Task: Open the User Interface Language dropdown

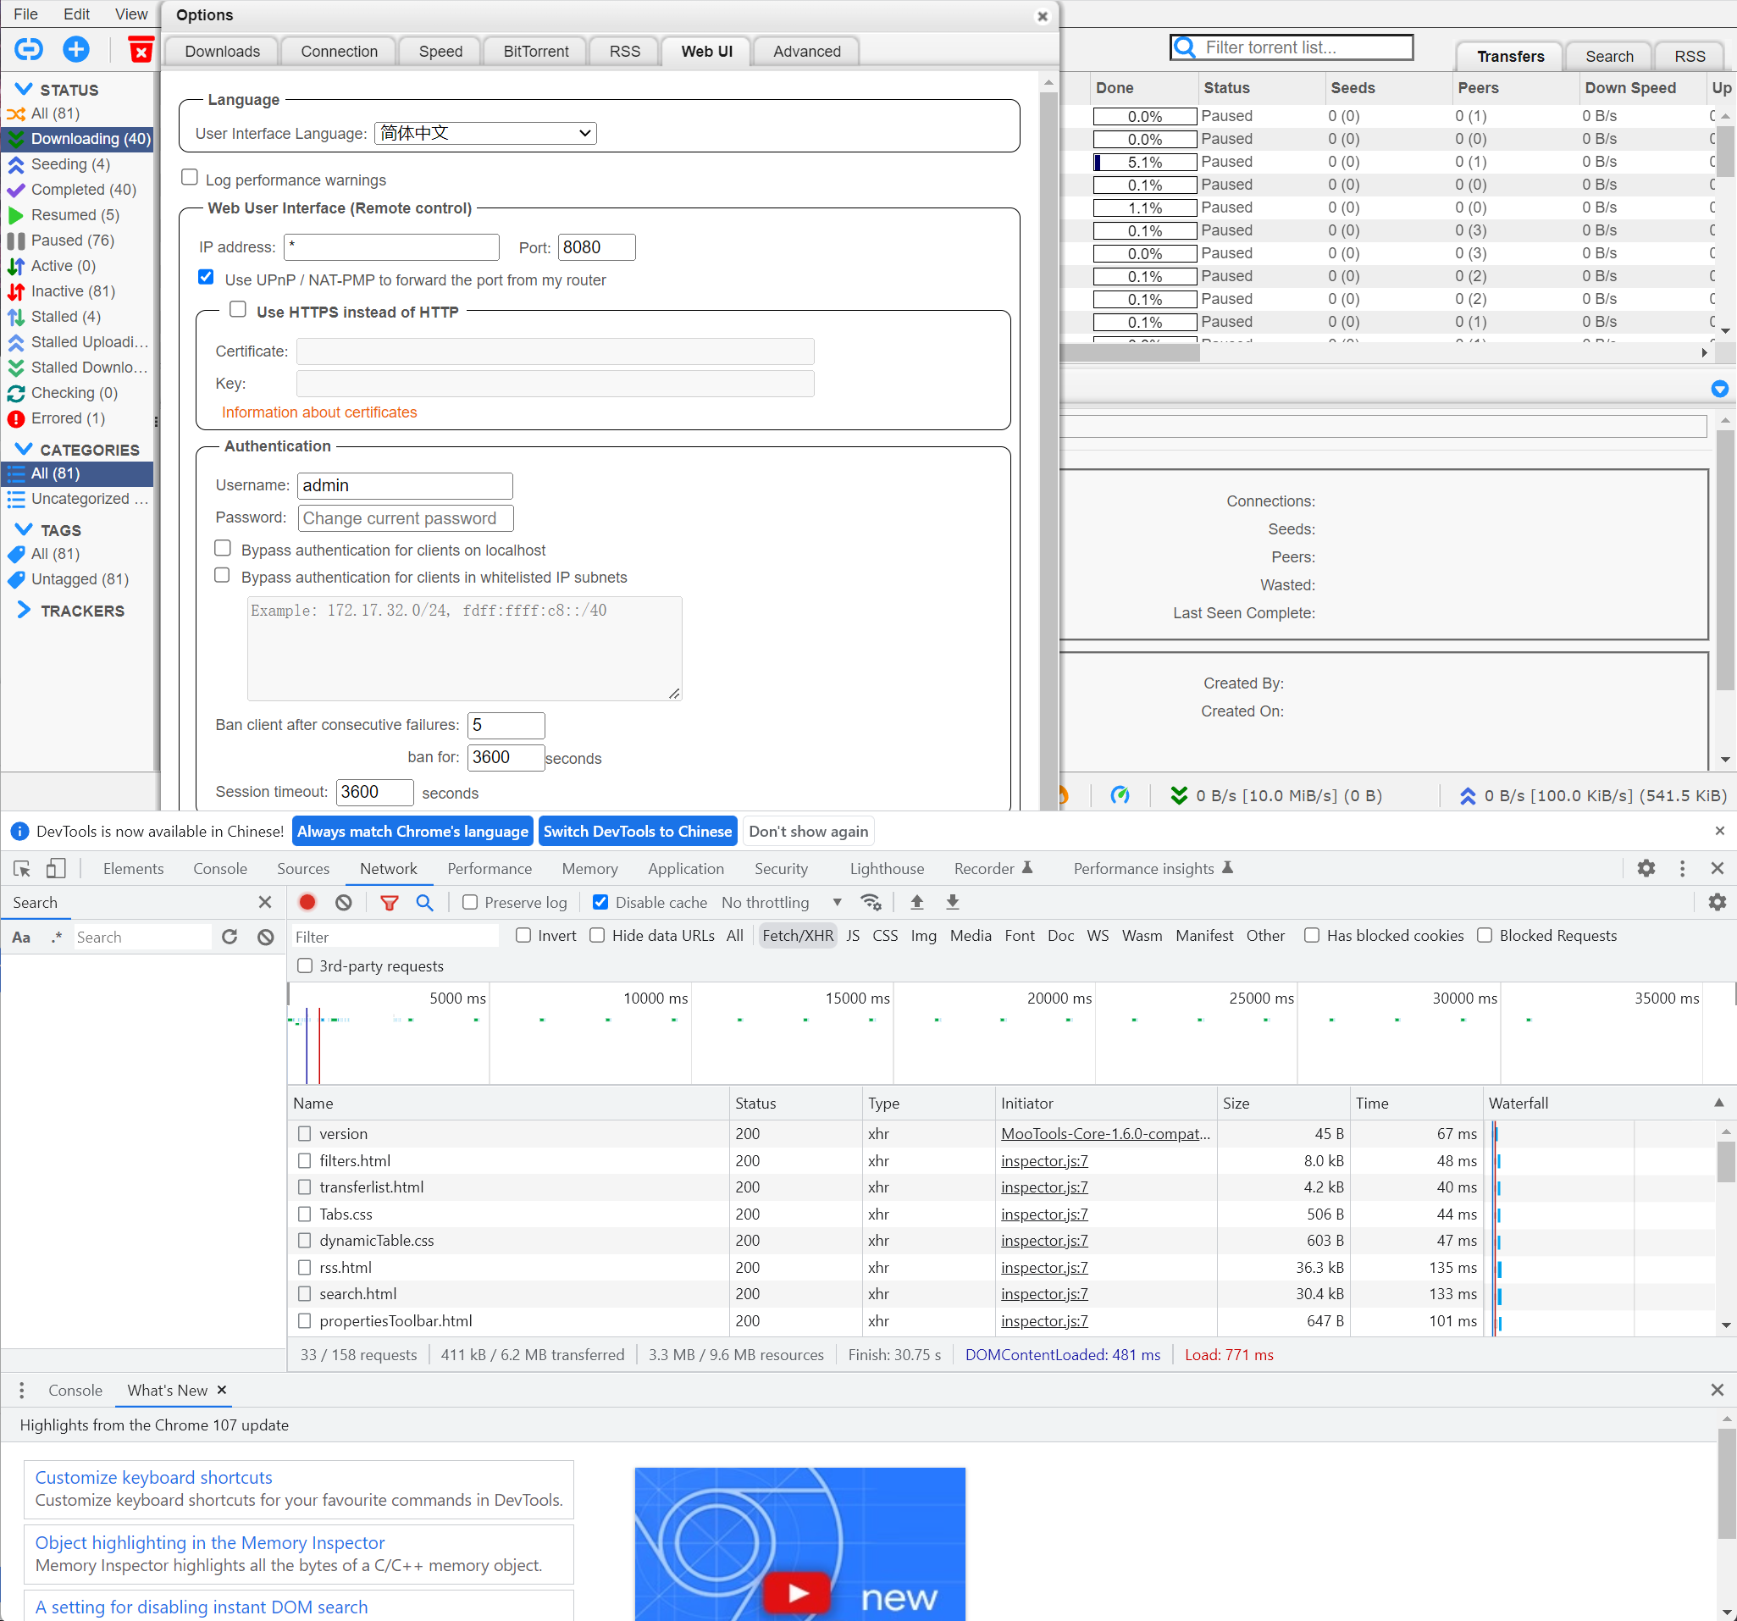Action: point(484,133)
